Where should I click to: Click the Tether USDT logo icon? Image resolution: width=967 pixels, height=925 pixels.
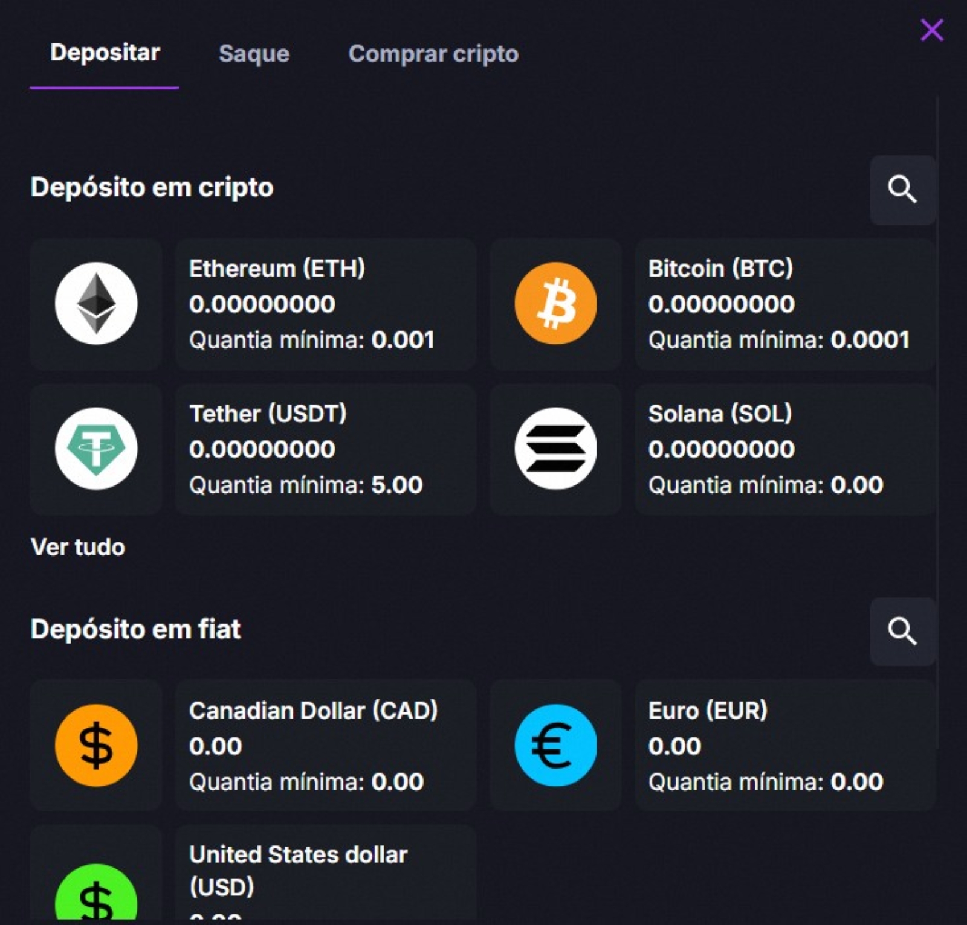coord(96,449)
